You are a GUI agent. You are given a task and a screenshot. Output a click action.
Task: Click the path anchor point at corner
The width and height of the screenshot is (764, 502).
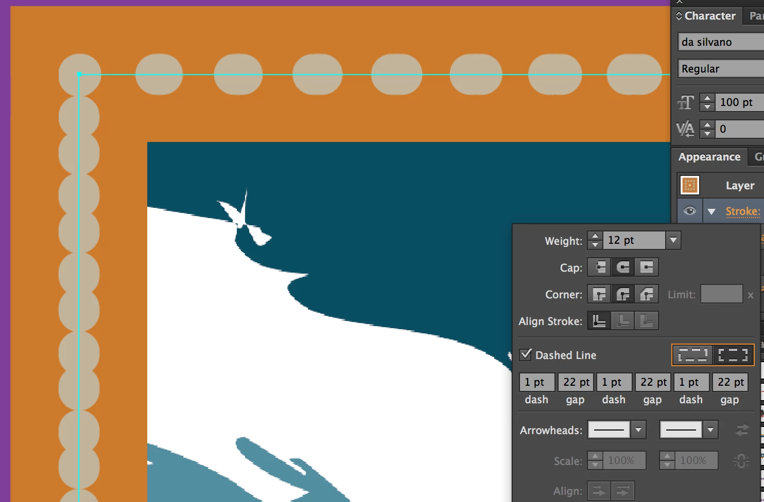click(x=79, y=75)
